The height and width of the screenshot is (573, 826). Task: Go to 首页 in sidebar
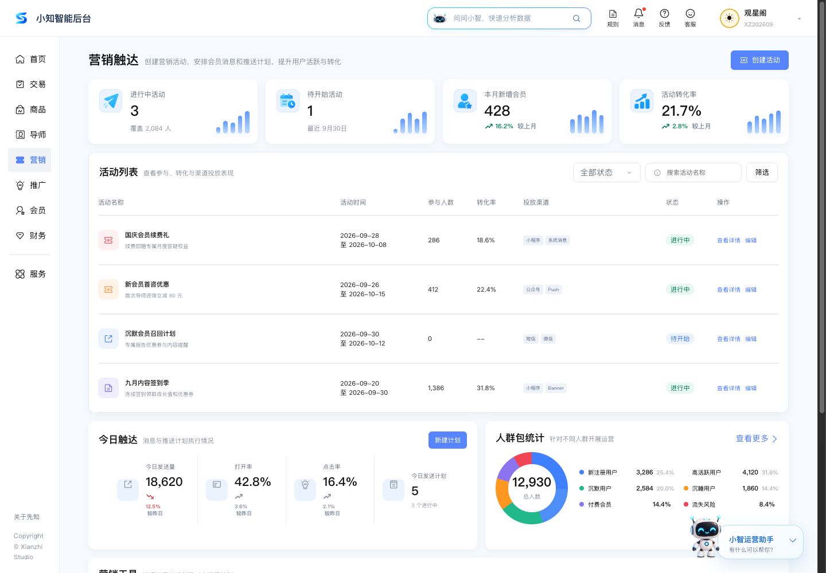[x=30, y=59]
